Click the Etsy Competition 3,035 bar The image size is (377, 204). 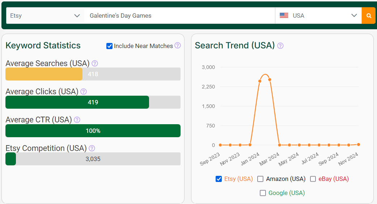(93, 159)
